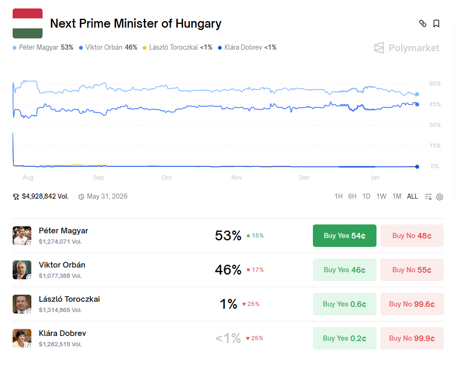The width and height of the screenshot is (456, 365).
Task: Open Viktor Orbán profile thumbnail
Action: pyautogui.click(x=22, y=270)
